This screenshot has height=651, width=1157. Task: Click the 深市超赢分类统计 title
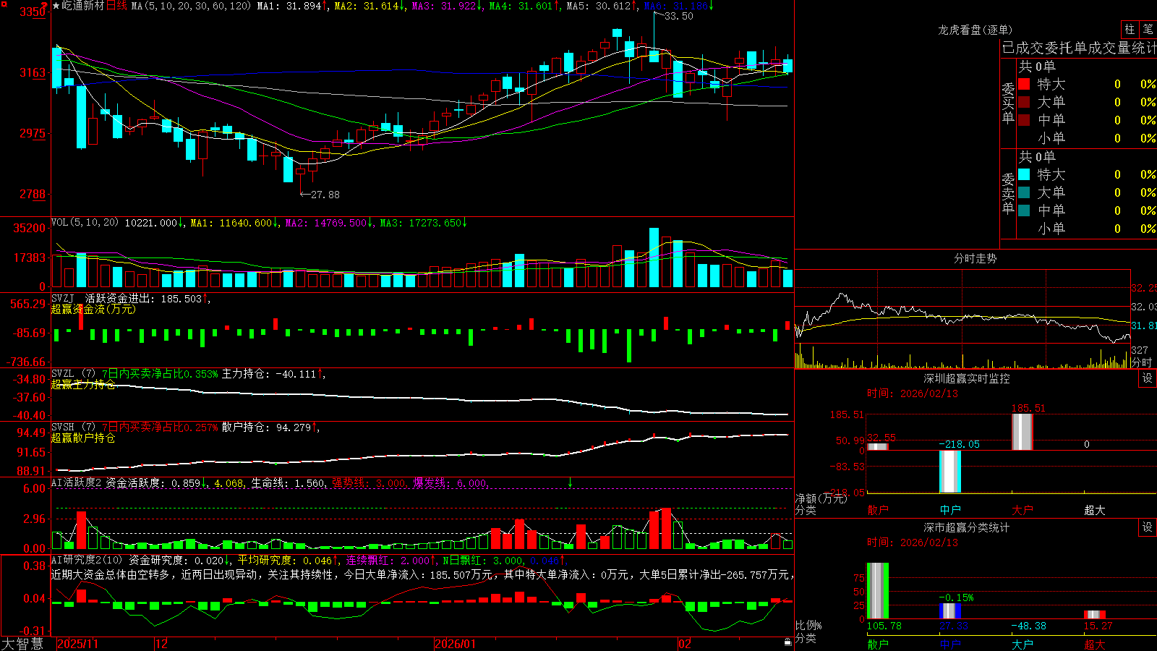coord(967,527)
